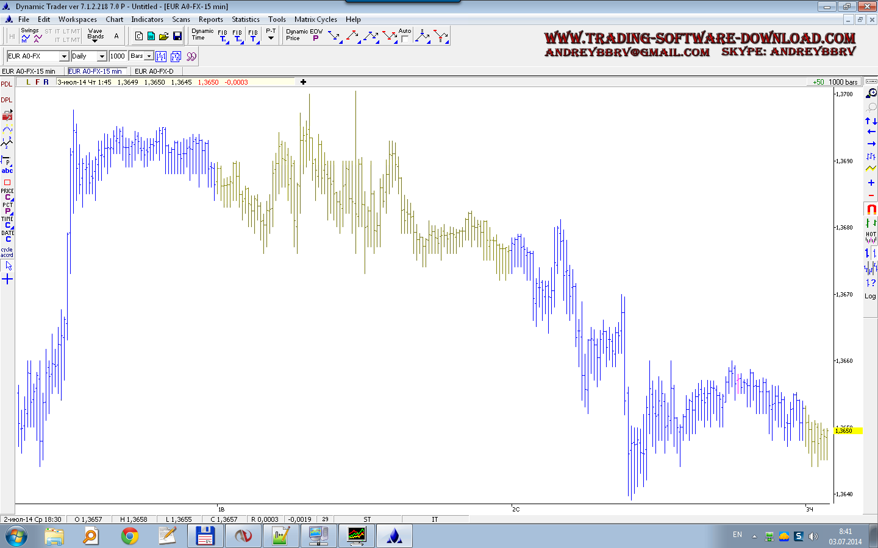The image size is (878, 548).
Task: Open the Indicators menu
Action: click(x=147, y=19)
